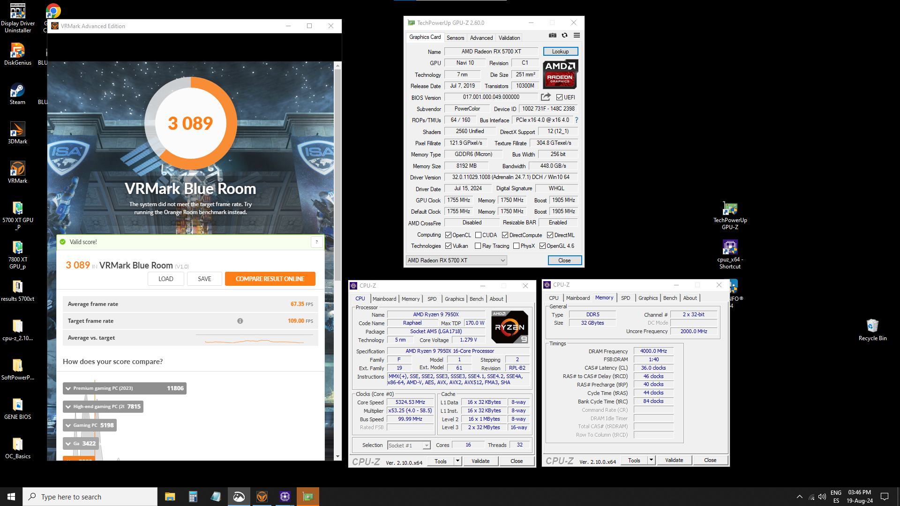The height and width of the screenshot is (506, 900).
Task: Open GENE BIOS desktop file
Action: (x=18, y=409)
